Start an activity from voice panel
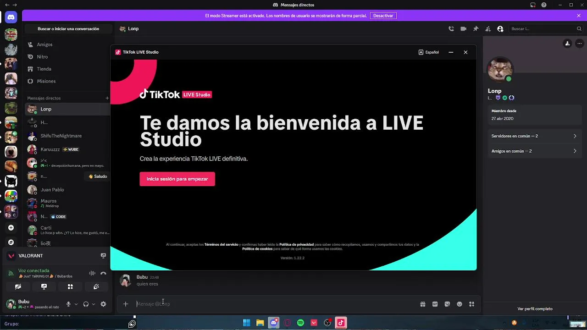This screenshot has height=330, width=587. (70, 286)
